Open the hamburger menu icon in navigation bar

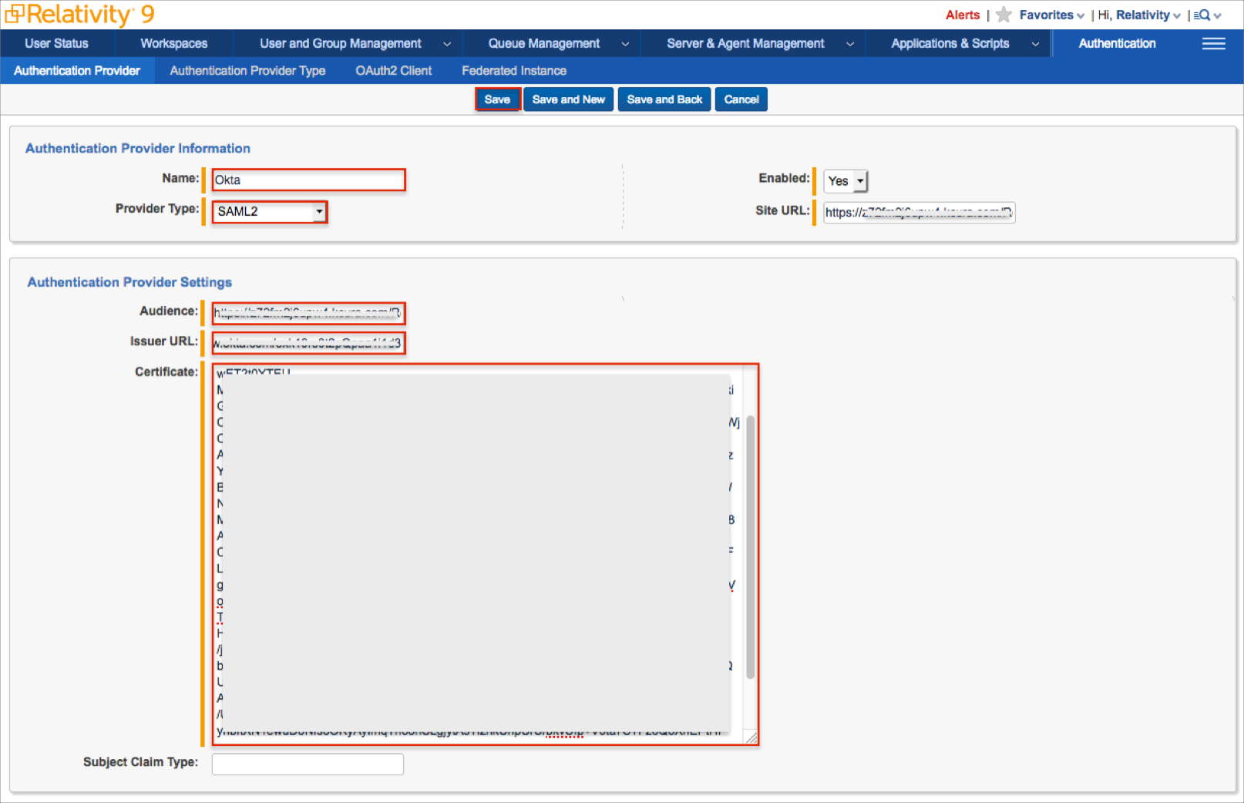click(x=1213, y=44)
